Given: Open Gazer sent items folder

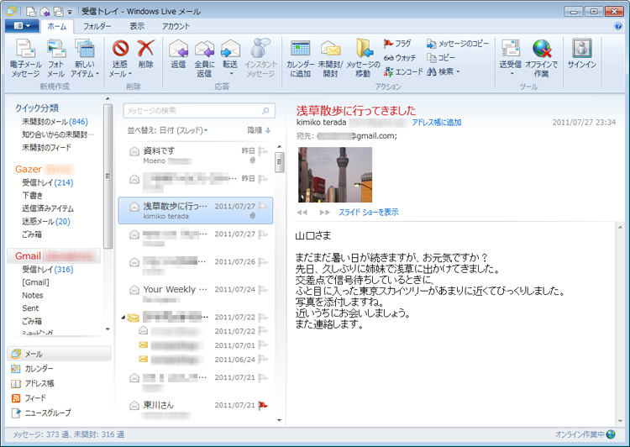Looking at the screenshot, I should pyautogui.click(x=48, y=208).
